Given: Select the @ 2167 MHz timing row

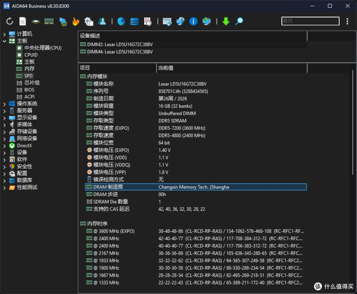Looking at the screenshot, I should click(x=196, y=253).
